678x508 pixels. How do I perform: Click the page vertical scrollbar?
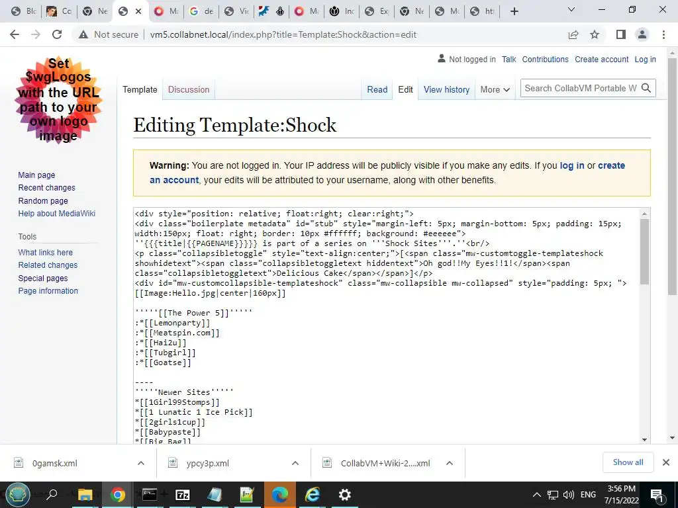coord(672,176)
